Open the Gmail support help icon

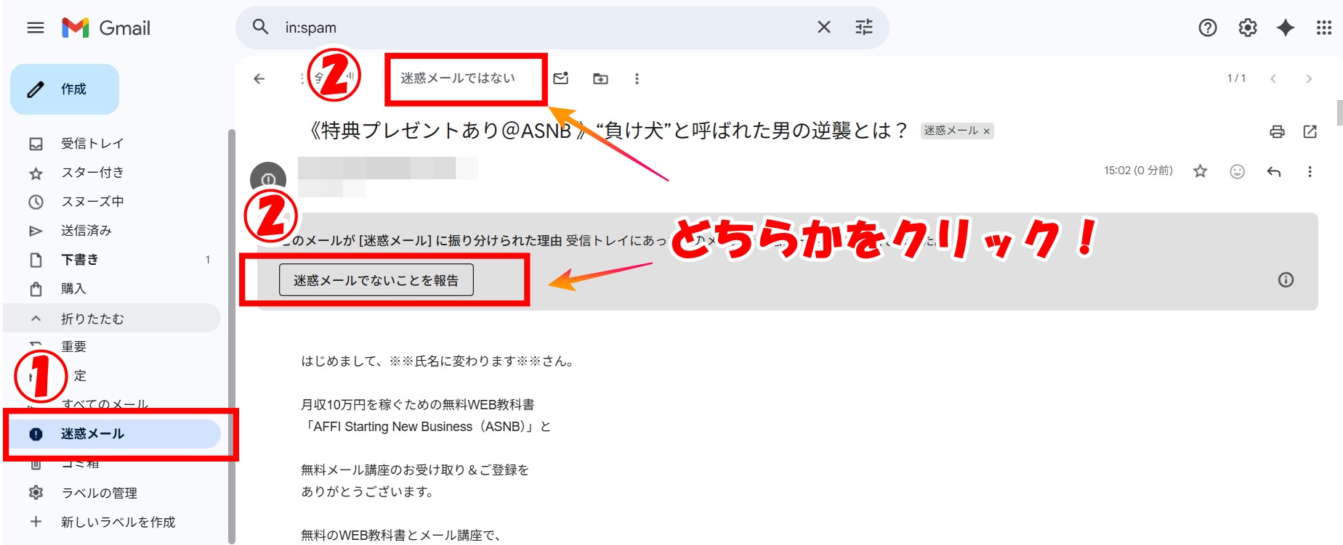tap(1207, 28)
